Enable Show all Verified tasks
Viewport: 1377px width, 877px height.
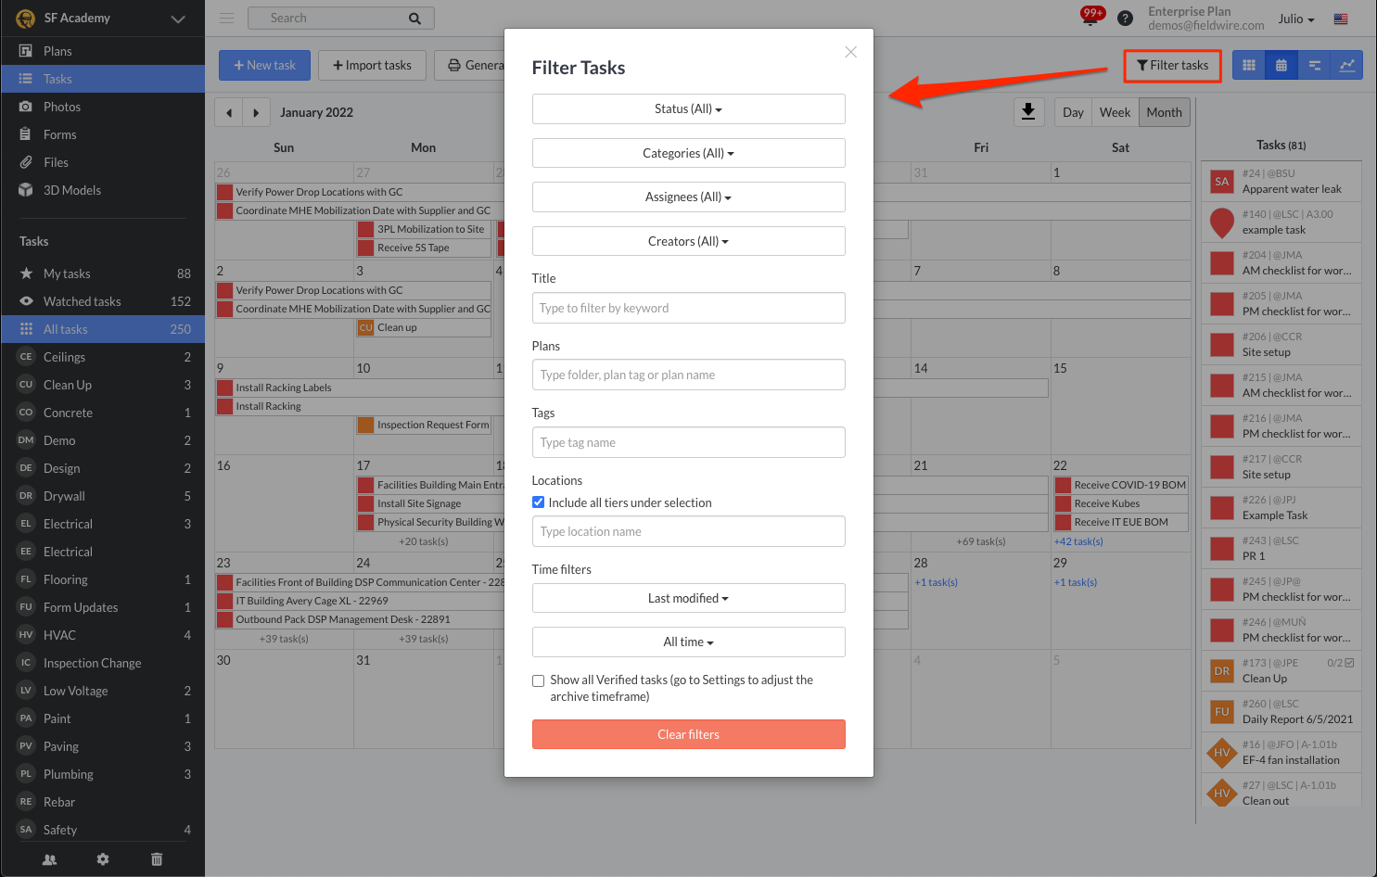[x=538, y=680]
